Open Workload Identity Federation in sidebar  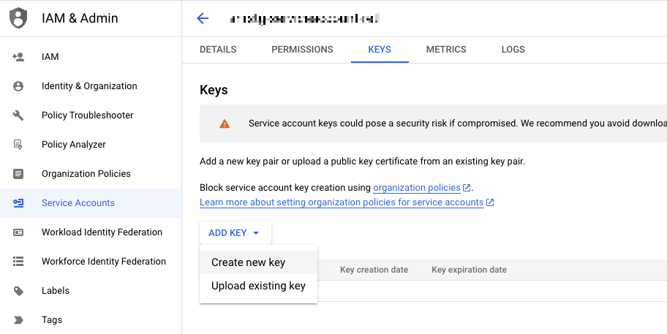91,232
